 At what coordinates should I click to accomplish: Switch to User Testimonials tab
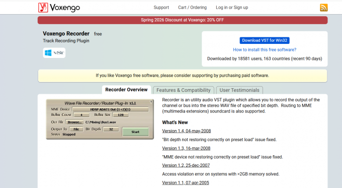click(x=239, y=90)
